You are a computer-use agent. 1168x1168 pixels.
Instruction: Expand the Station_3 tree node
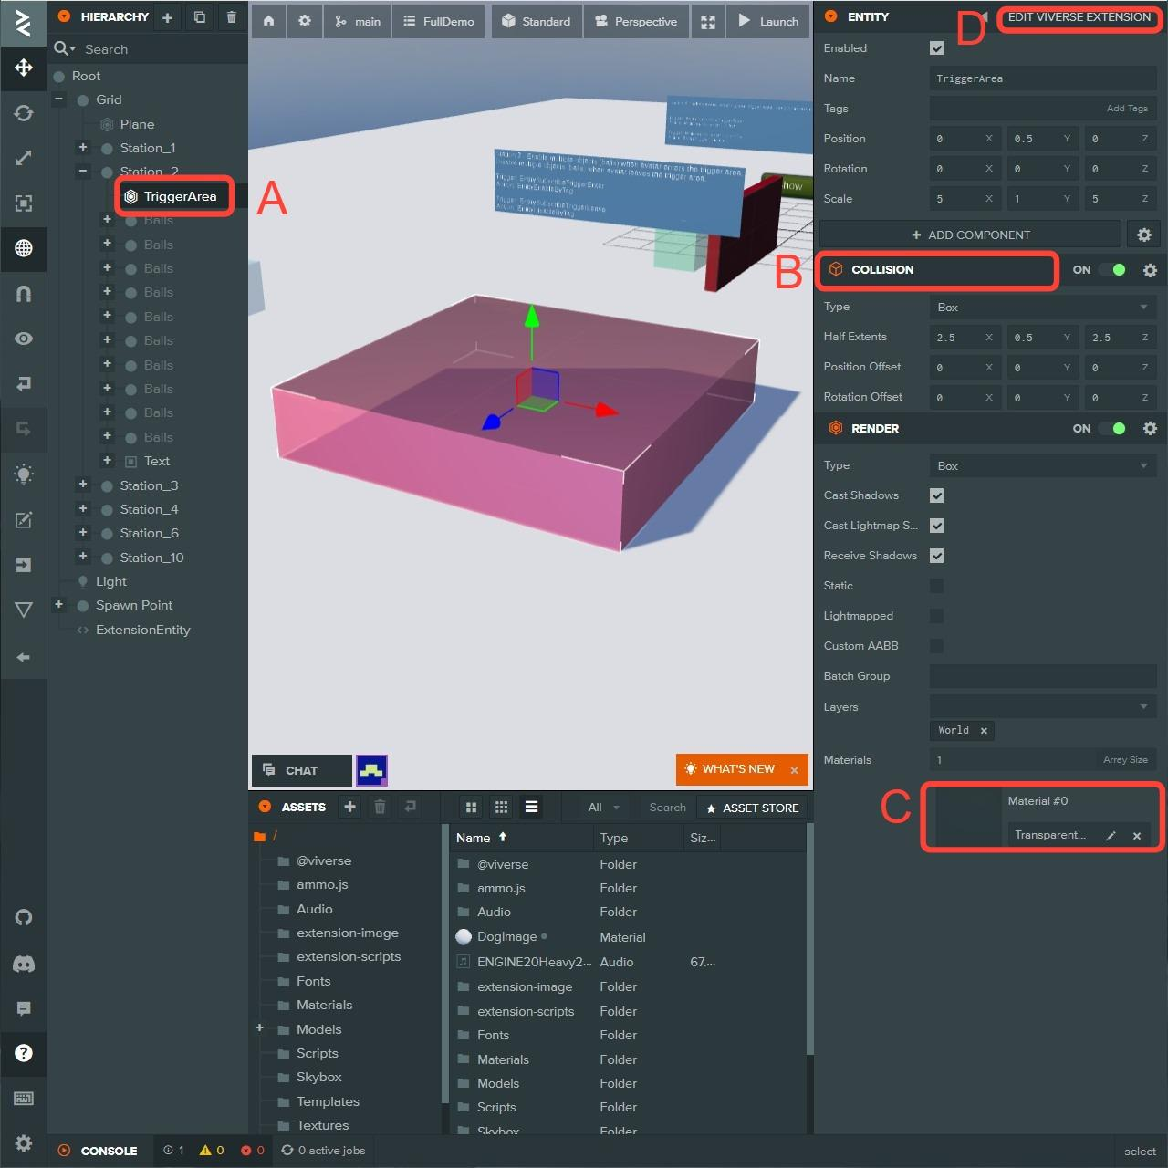tap(83, 485)
